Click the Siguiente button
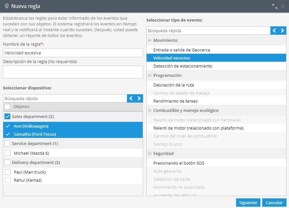Image resolution: width=289 pixels, height=208 pixels. tap(248, 203)
